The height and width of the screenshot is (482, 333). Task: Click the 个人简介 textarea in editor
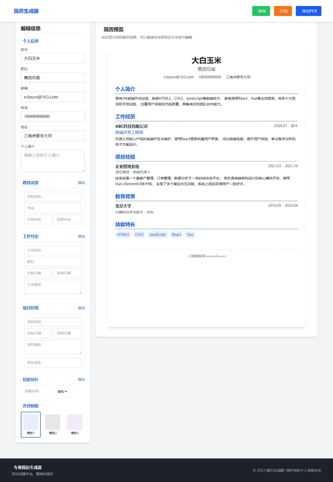pos(53,161)
